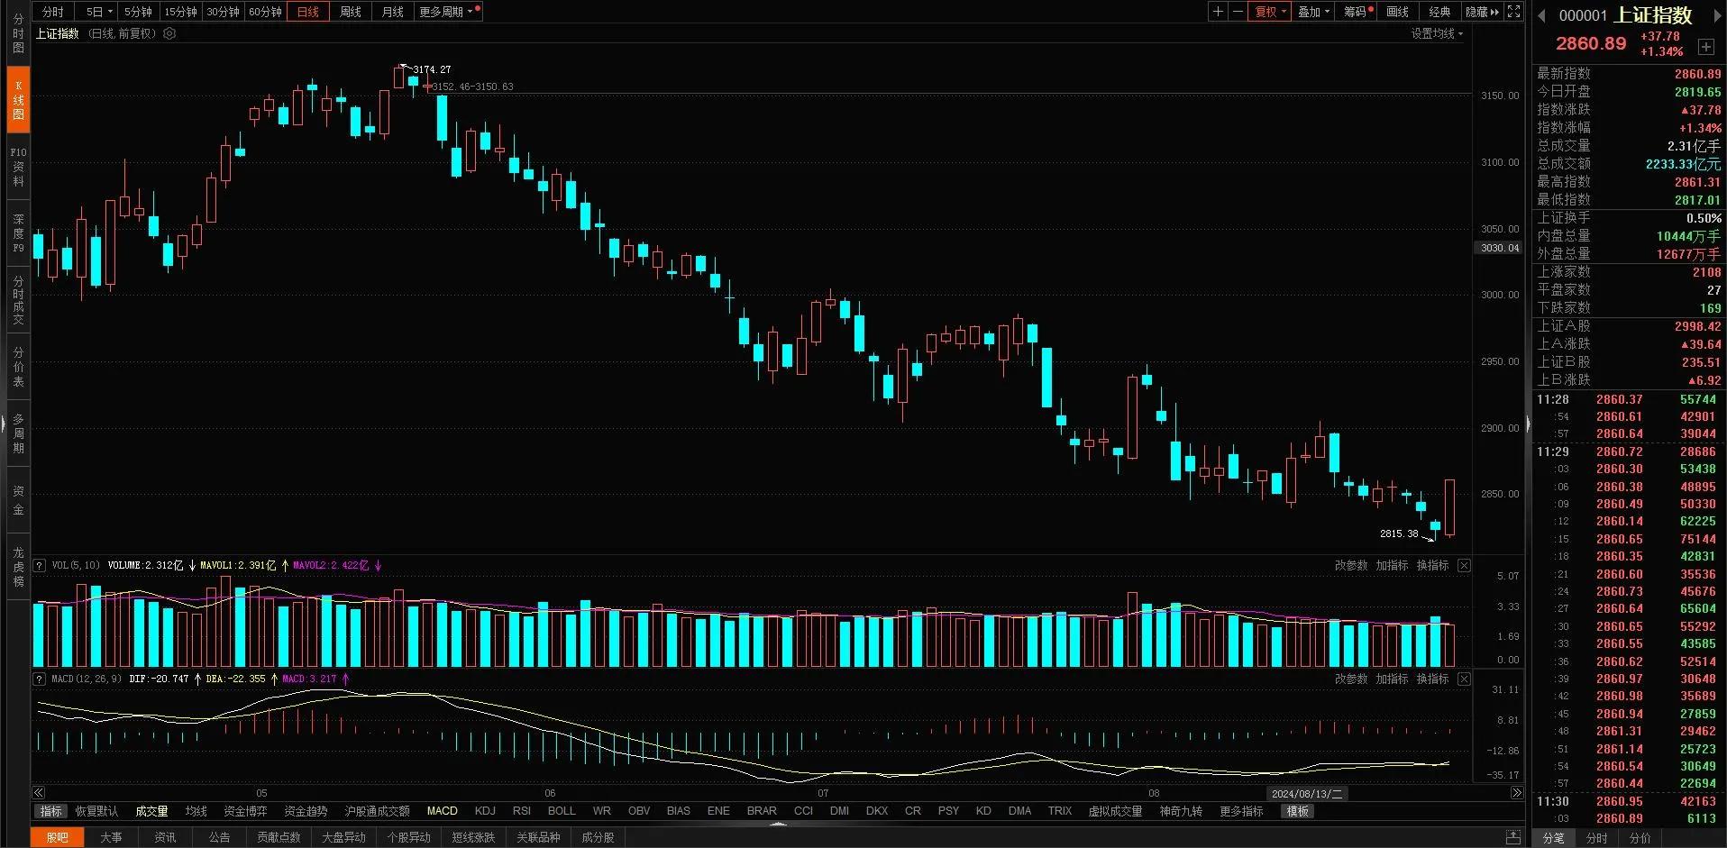Click the 2024/08/13 date marker on timeline
This screenshot has width=1727, height=848.
pos(1306,794)
